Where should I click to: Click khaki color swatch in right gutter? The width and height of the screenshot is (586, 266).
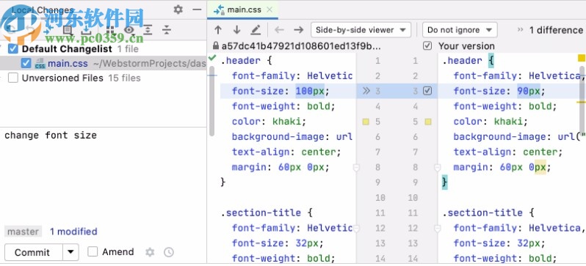pyautogui.click(x=428, y=122)
